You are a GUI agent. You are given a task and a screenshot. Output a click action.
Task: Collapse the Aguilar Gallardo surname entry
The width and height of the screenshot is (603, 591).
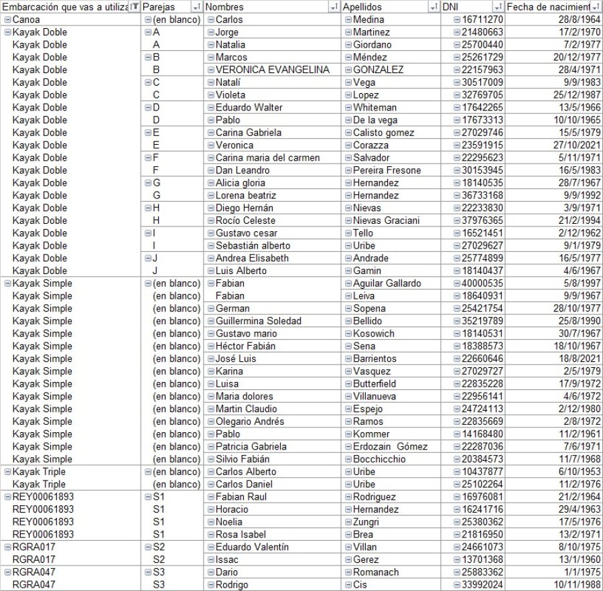pos(348,283)
